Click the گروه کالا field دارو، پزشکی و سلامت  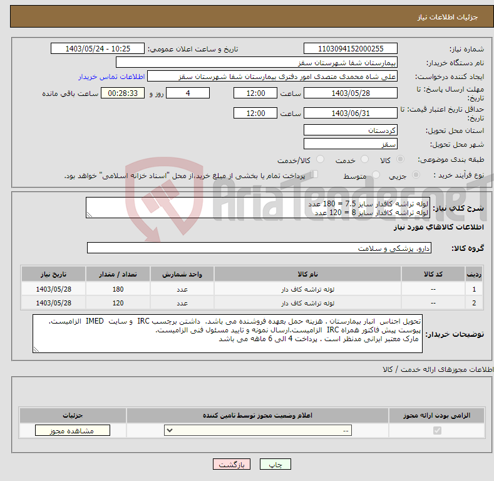(x=259, y=248)
